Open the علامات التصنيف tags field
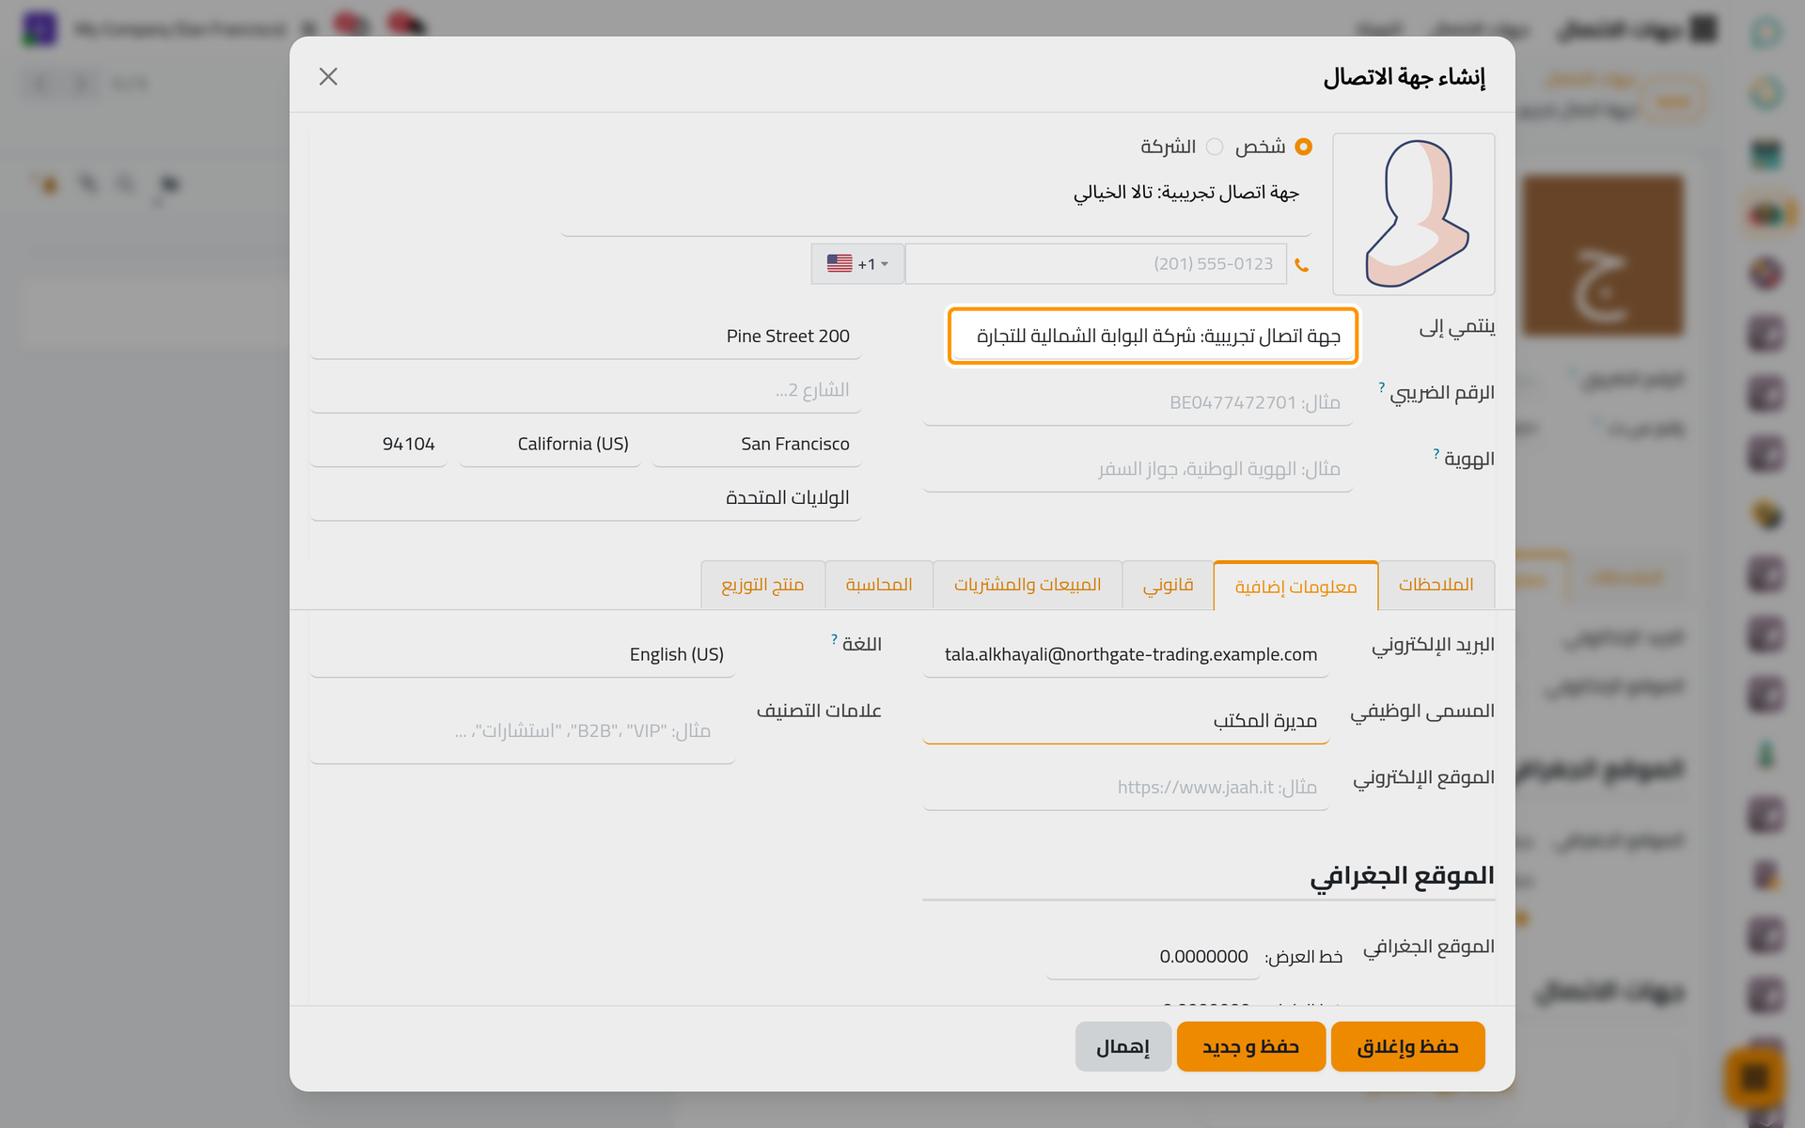 [x=522, y=730]
